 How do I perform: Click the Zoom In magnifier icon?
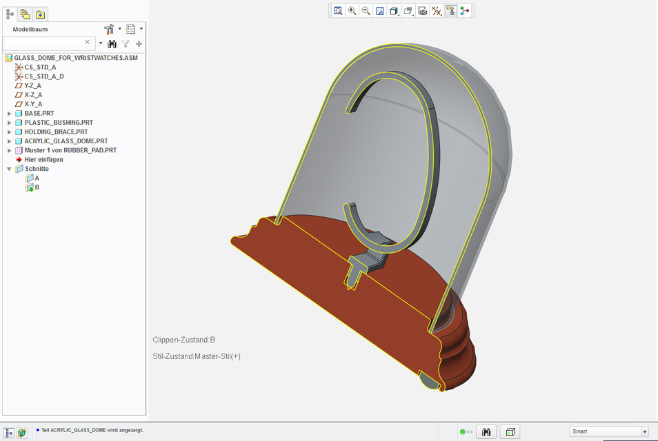tap(352, 11)
